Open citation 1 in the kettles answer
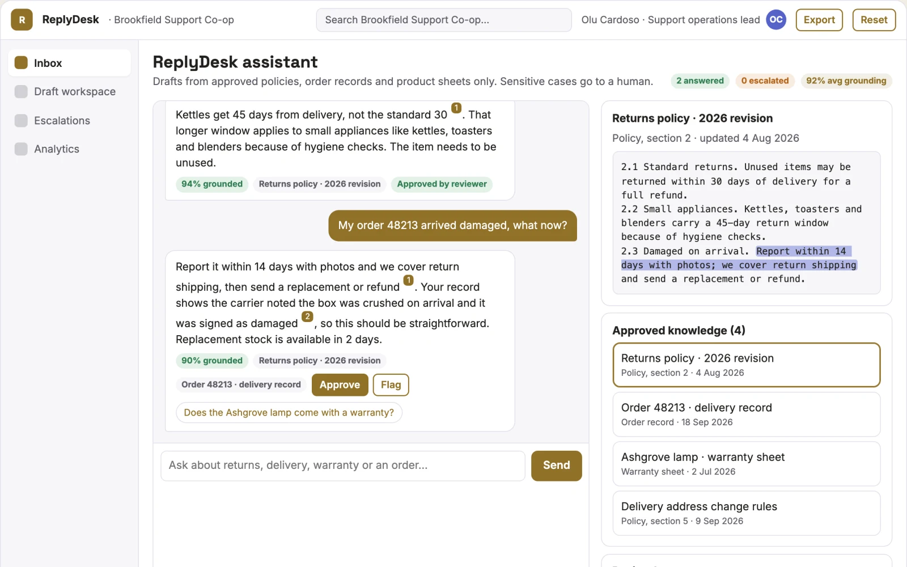 coord(456,108)
